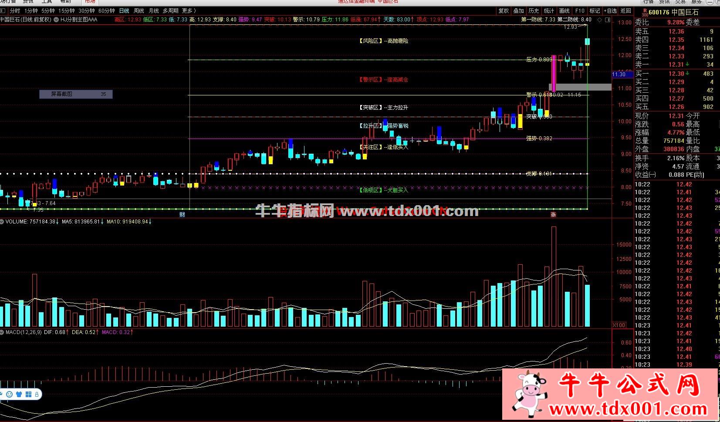This screenshot has height=422, width=720.
Task: Select the 买一 12.30 order row
Action: 677,74
